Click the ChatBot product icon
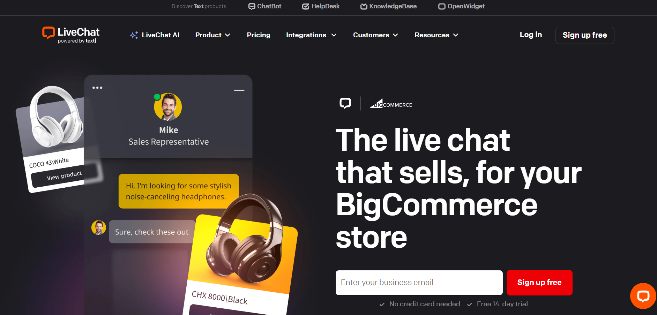Image resolution: width=657 pixels, height=315 pixels. point(252,6)
